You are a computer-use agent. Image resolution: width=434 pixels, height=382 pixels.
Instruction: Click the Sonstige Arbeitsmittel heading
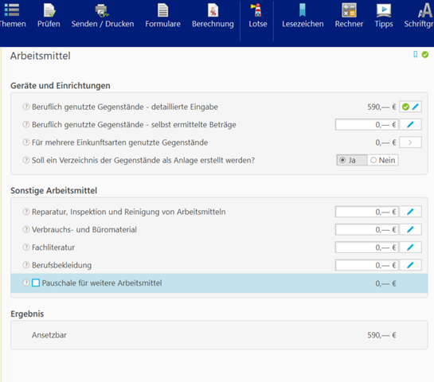click(x=53, y=190)
